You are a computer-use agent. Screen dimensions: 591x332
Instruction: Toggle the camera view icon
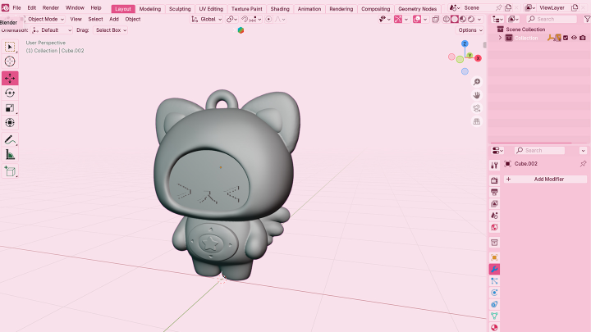point(477,108)
